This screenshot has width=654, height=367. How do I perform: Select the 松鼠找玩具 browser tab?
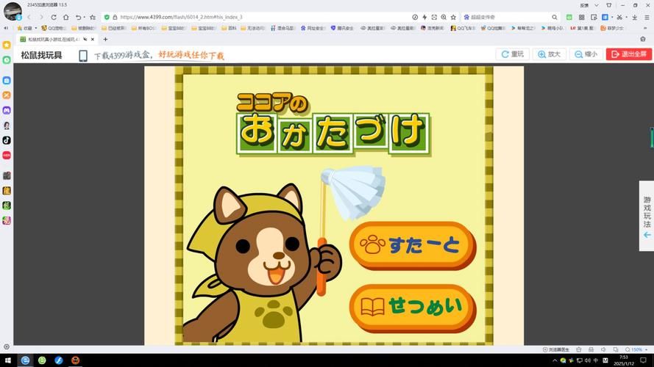tap(57, 39)
